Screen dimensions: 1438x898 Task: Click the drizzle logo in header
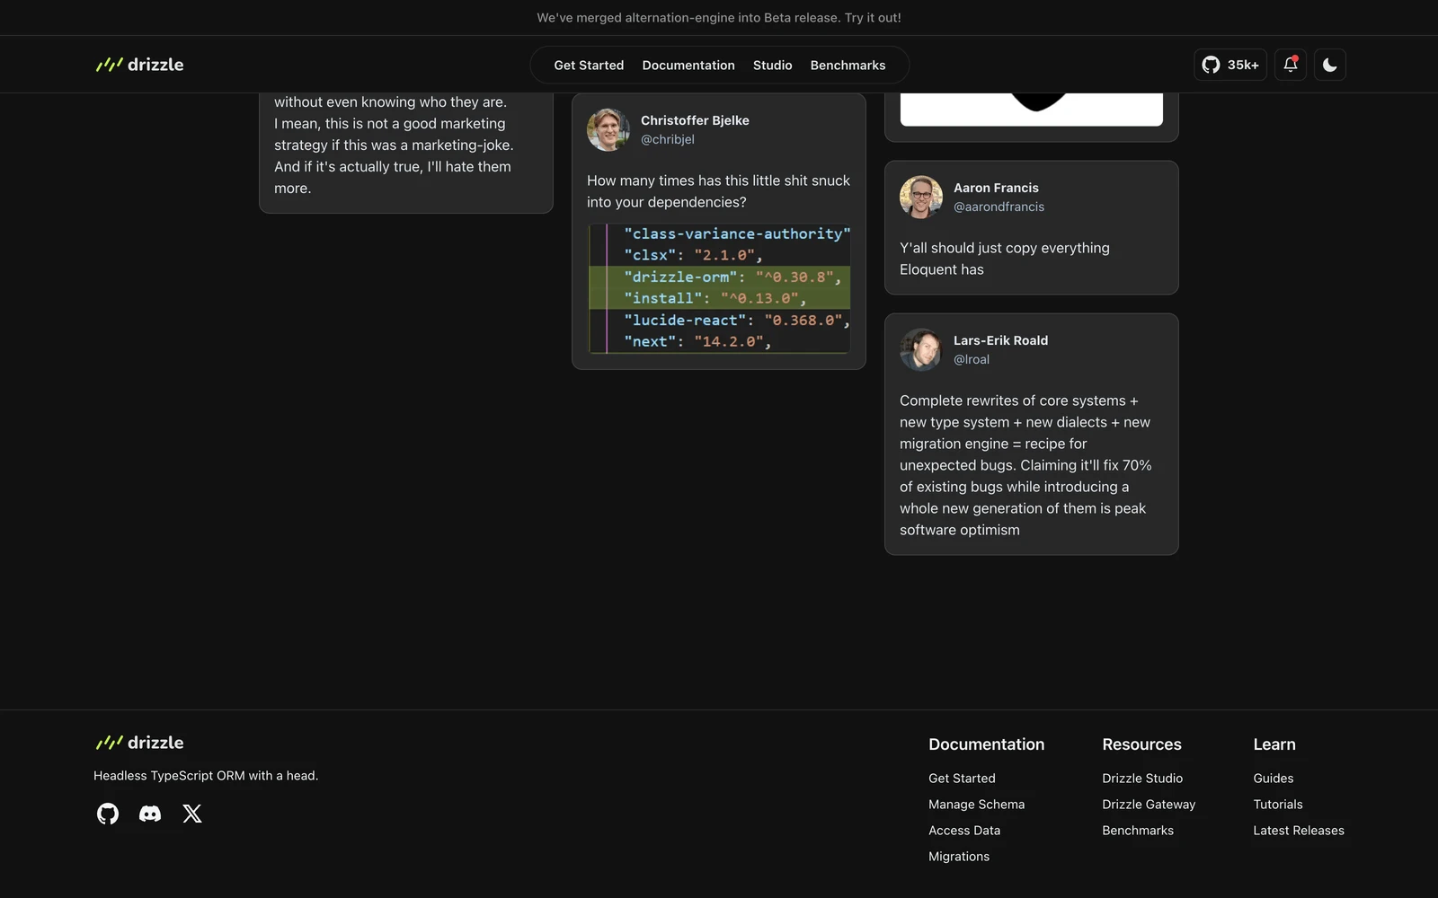tap(139, 65)
